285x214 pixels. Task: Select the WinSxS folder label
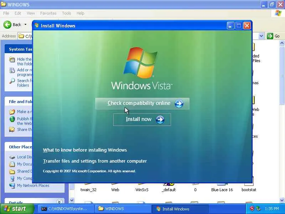point(142,190)
